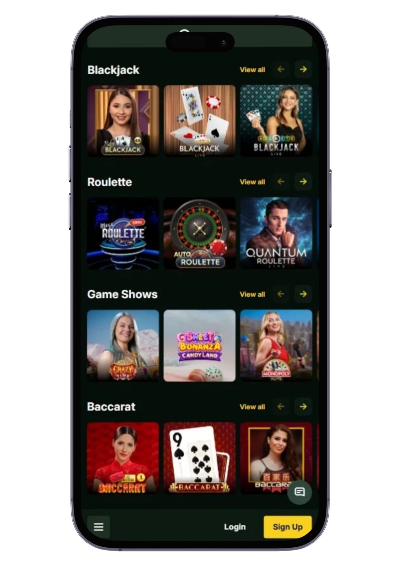The height and width of the screenshot is (566, 400).
Task: Open the hamburger menu icon
Action: tap(98, 527)
